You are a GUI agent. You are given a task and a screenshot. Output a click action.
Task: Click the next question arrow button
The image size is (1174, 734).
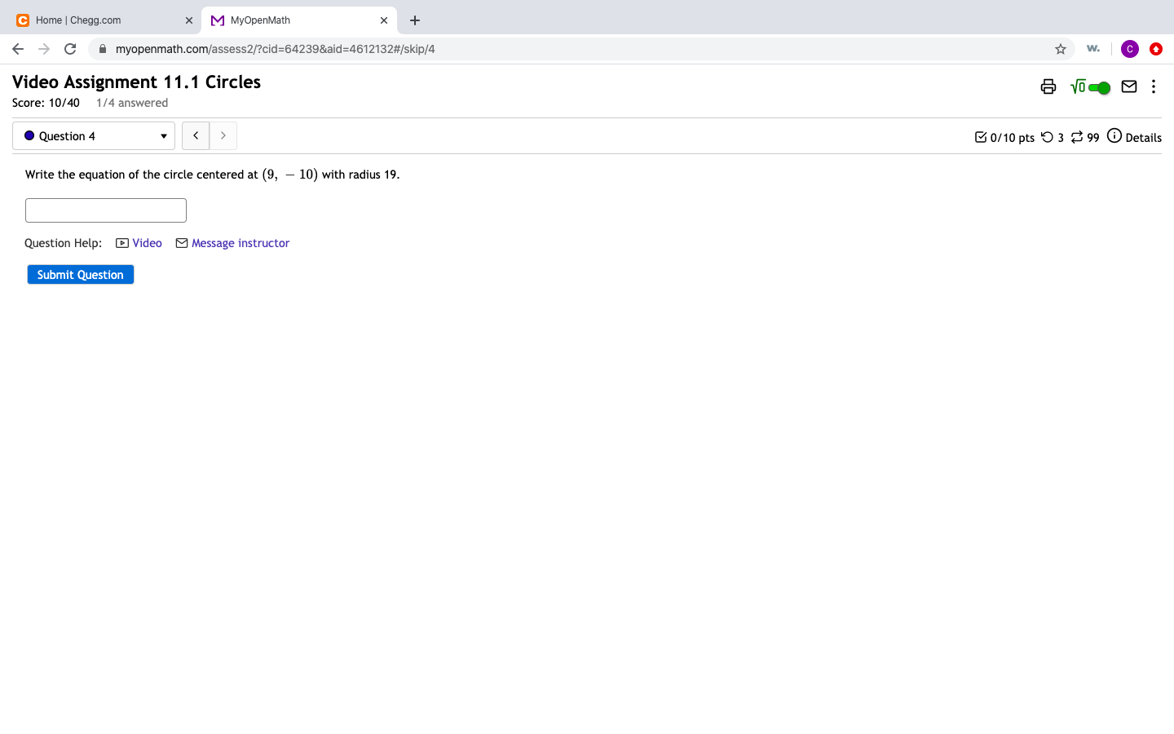223,136
